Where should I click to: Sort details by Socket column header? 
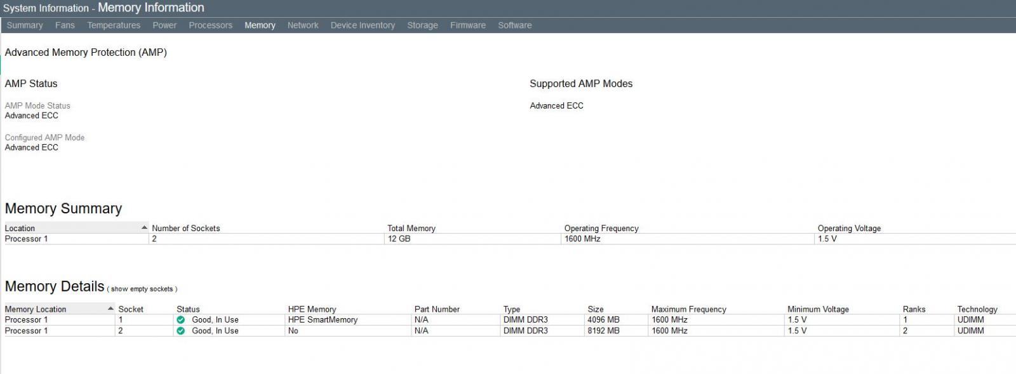(x=131, y=309)
